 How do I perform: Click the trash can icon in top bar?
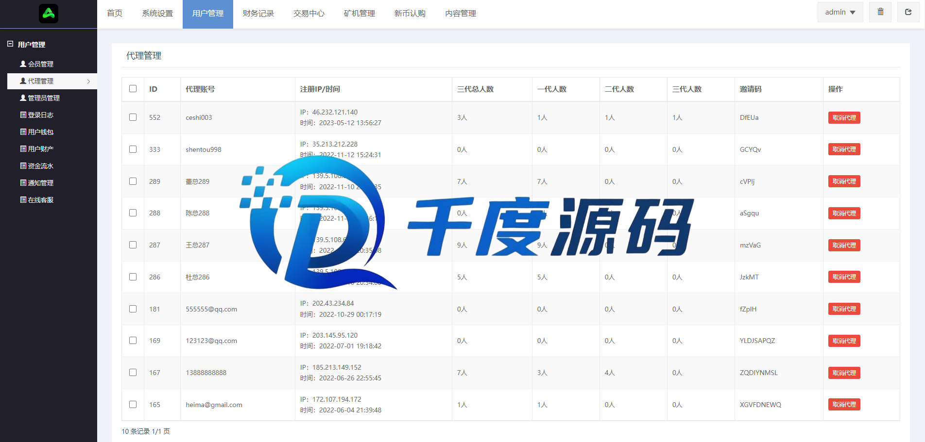point(880,12)
